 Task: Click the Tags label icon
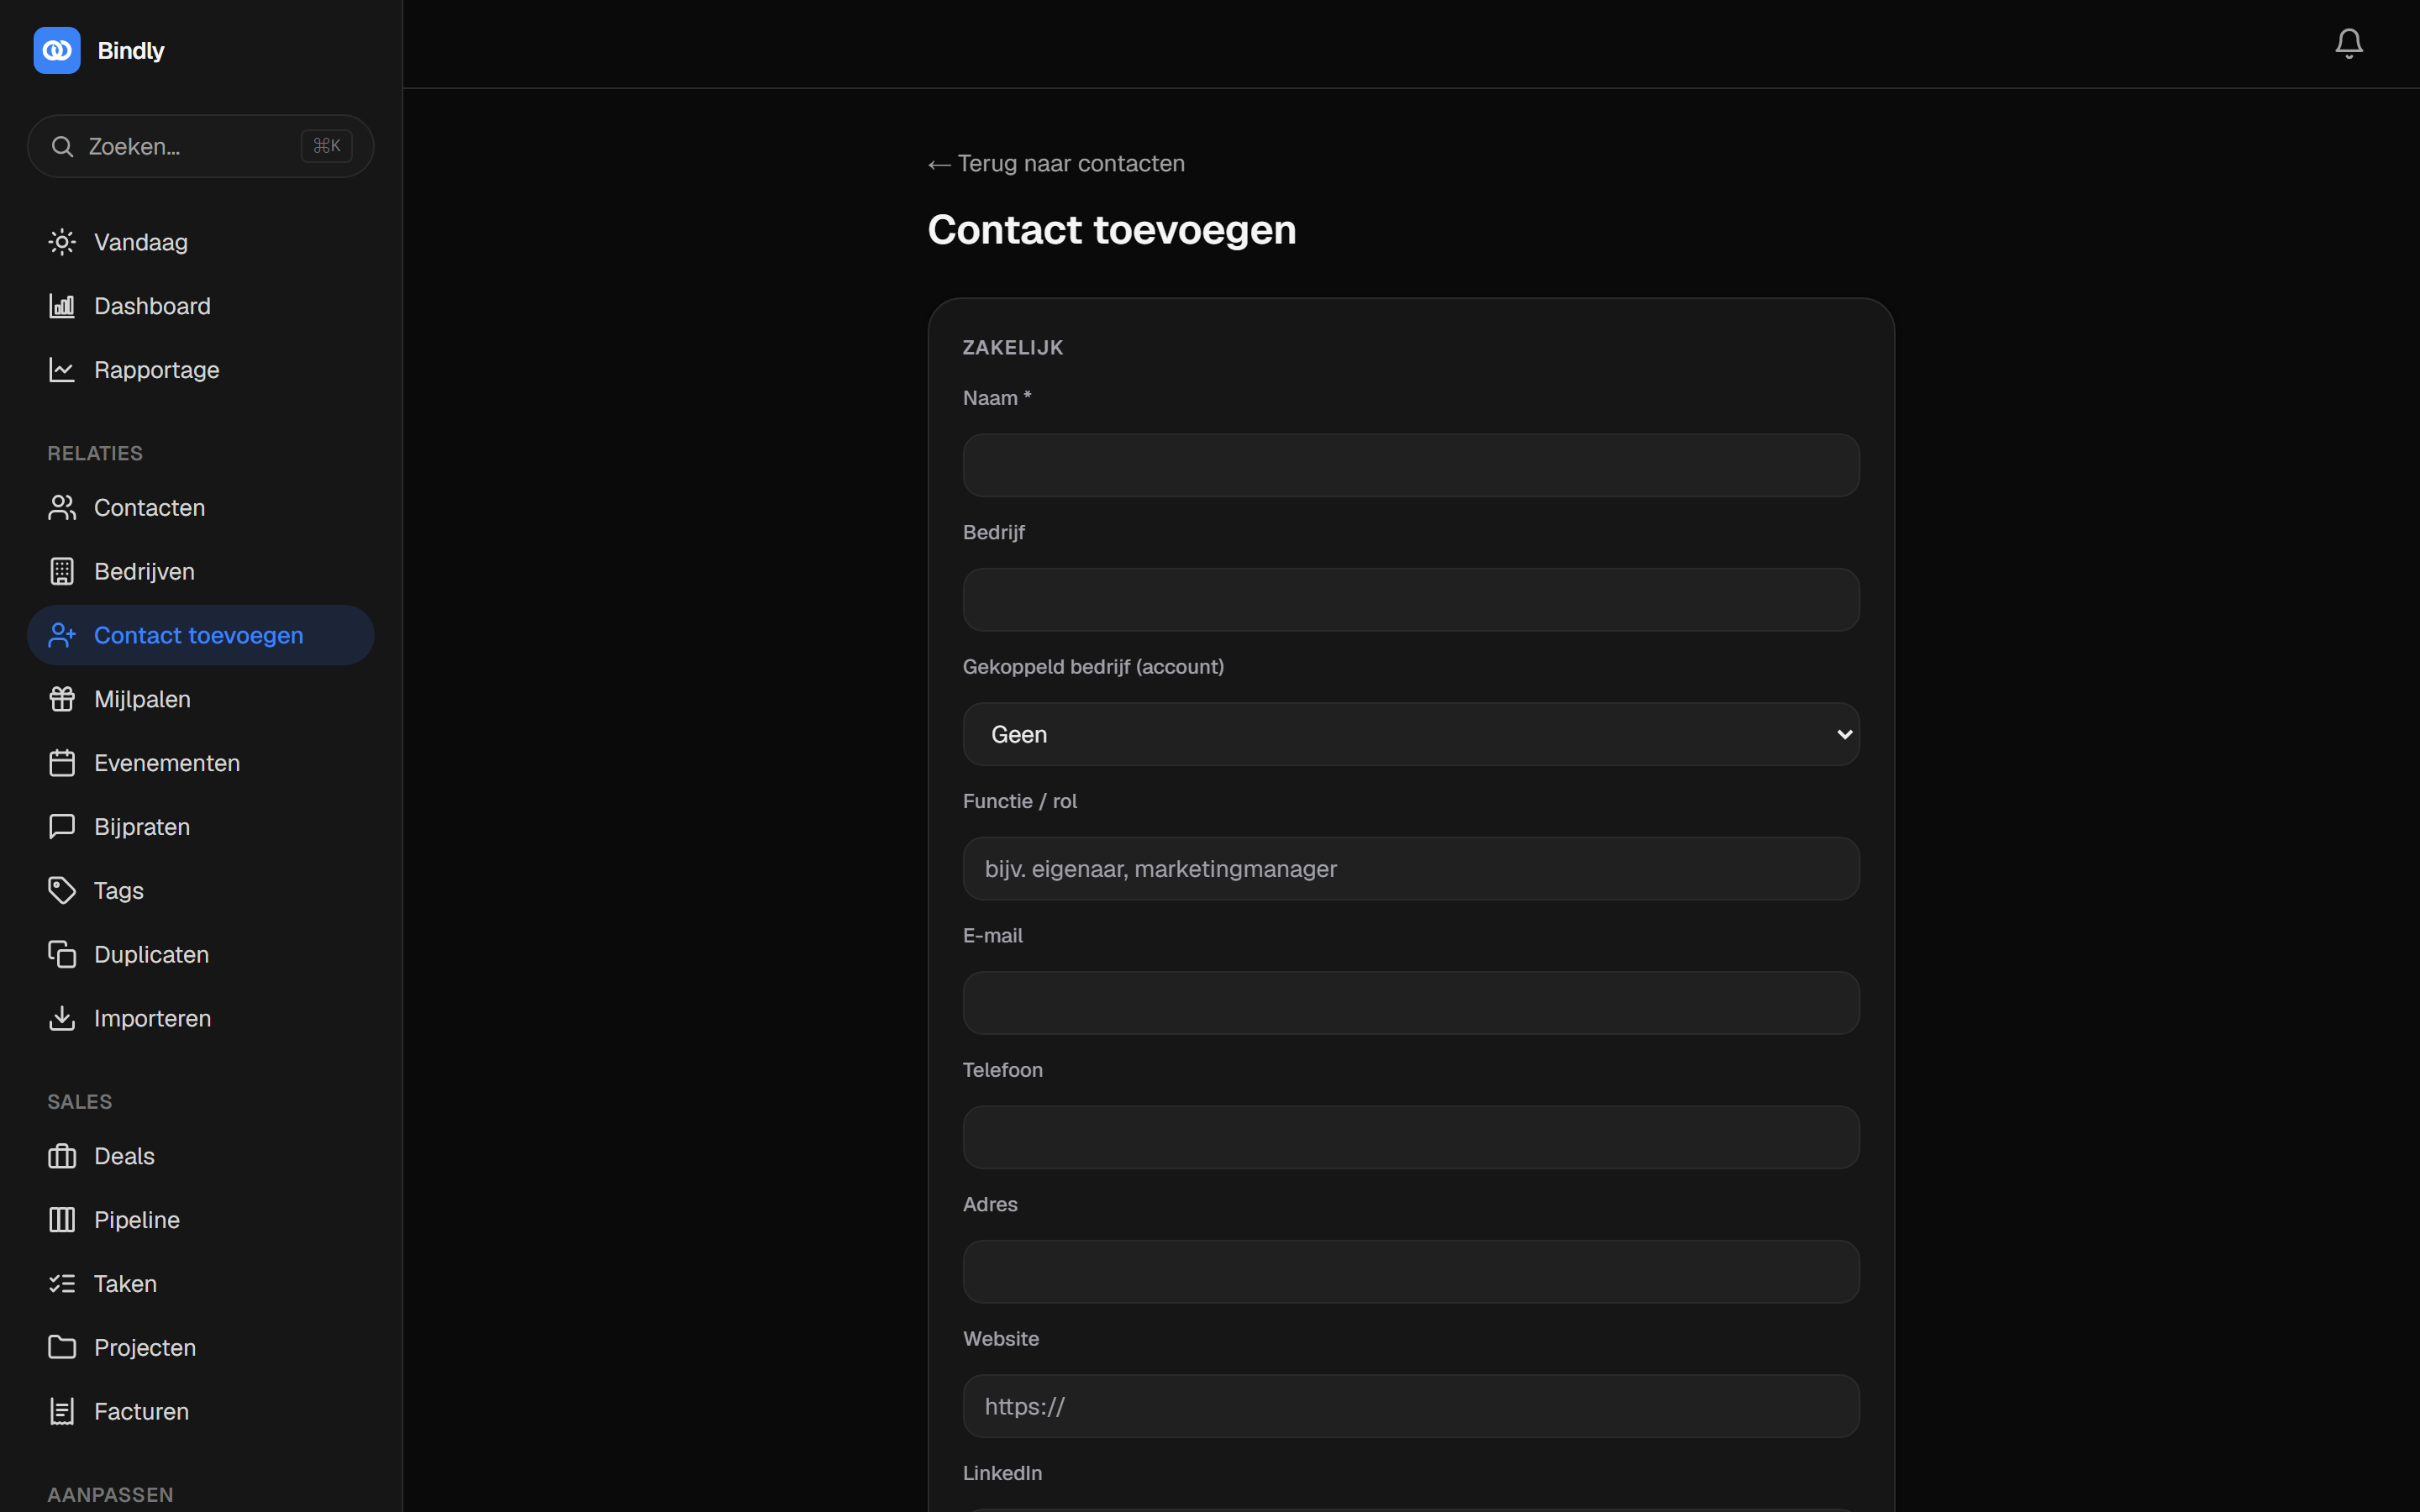pyautogui.click(x=62, y=891)
